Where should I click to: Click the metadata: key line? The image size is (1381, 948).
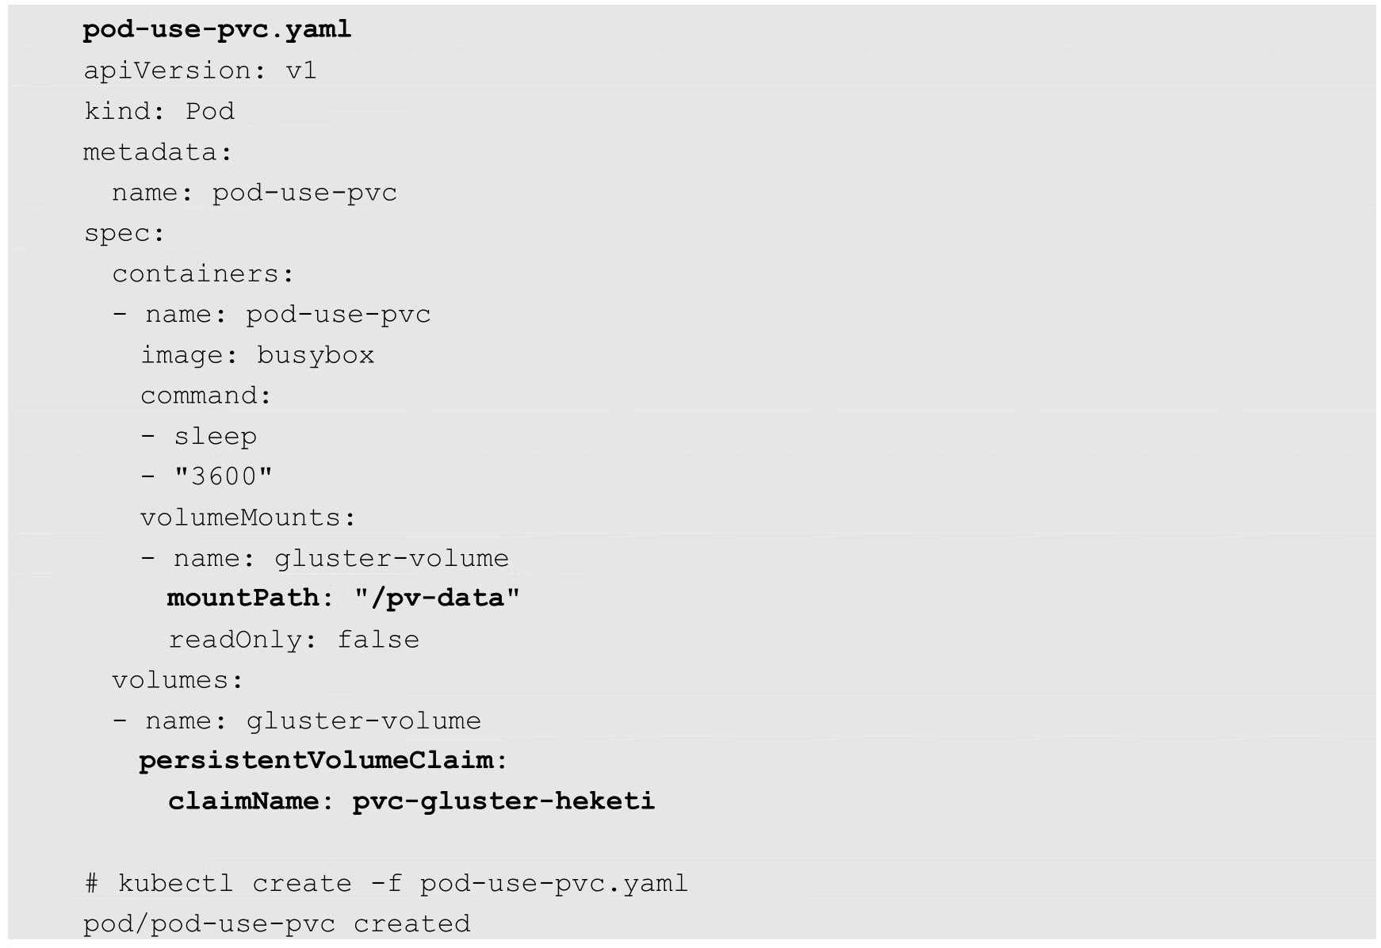(x=158, y=152)
